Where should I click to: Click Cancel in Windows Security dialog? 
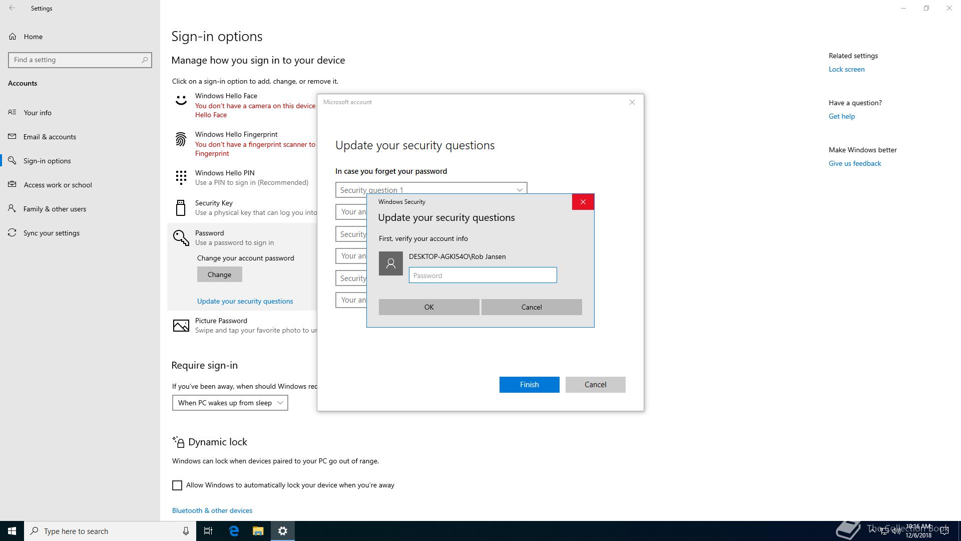(x=532, y=307)
